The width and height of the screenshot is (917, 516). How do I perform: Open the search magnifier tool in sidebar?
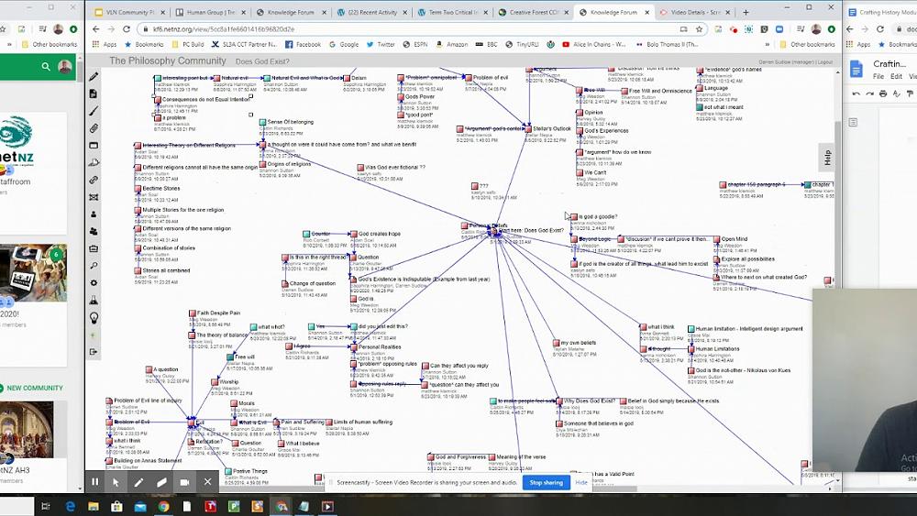[x=94, y=266]
